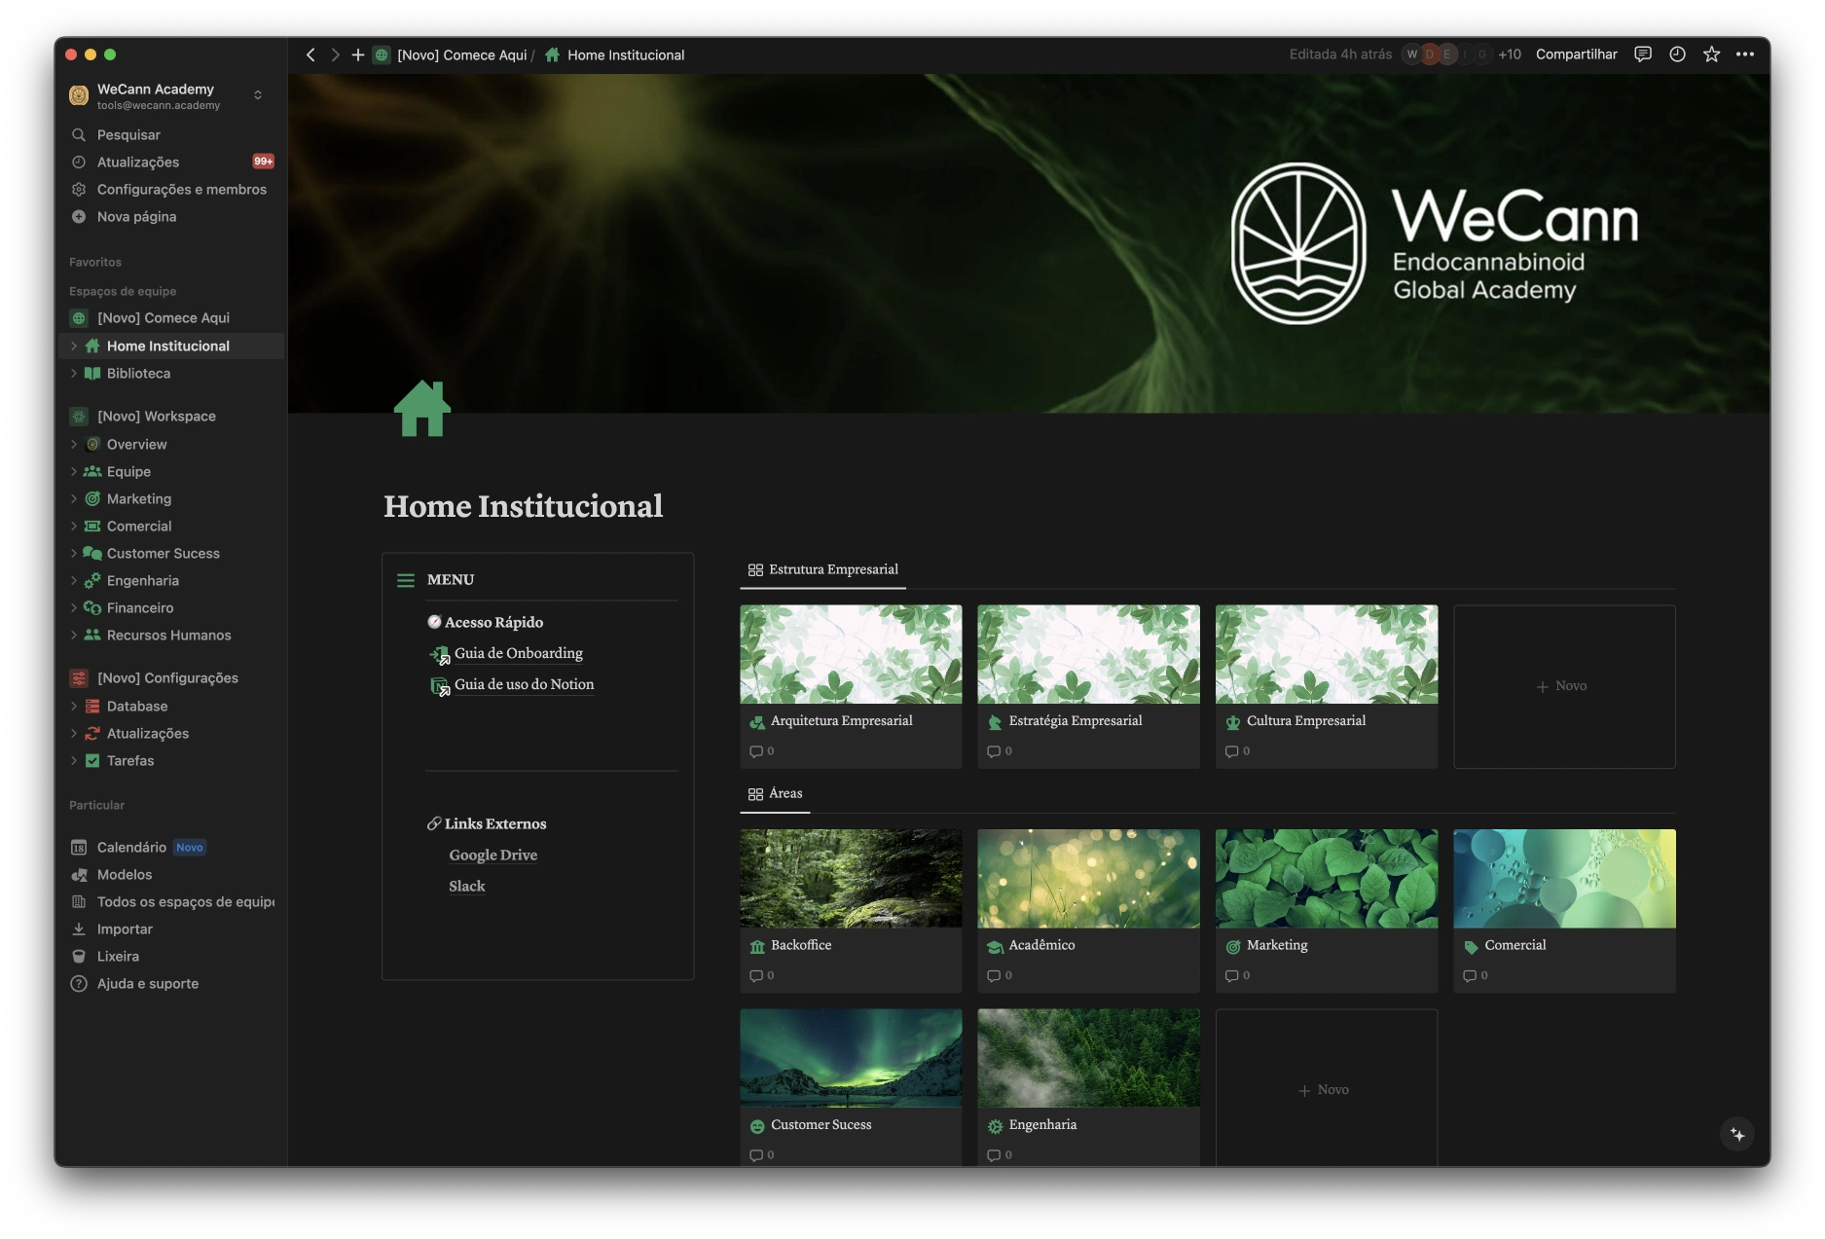Expand the sidebar Comercial page chevron

[74, 526]
